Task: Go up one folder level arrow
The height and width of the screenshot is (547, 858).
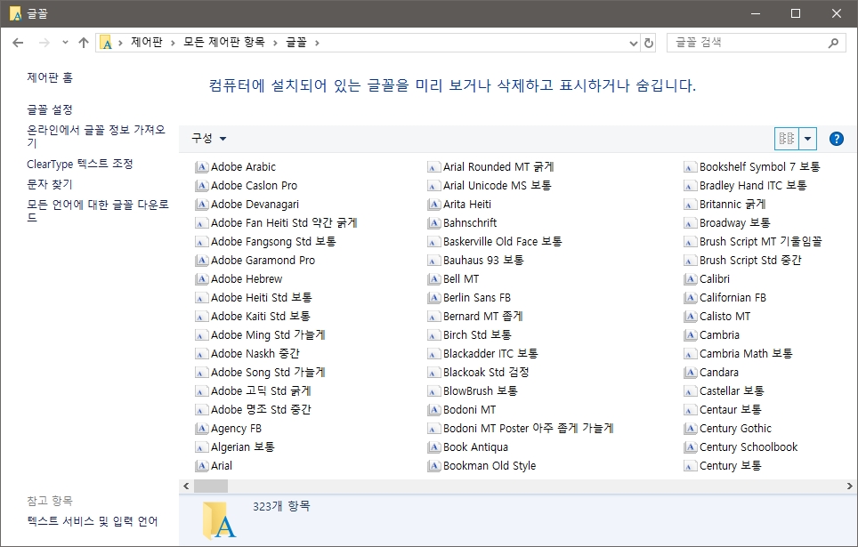Action: point(83,43)
